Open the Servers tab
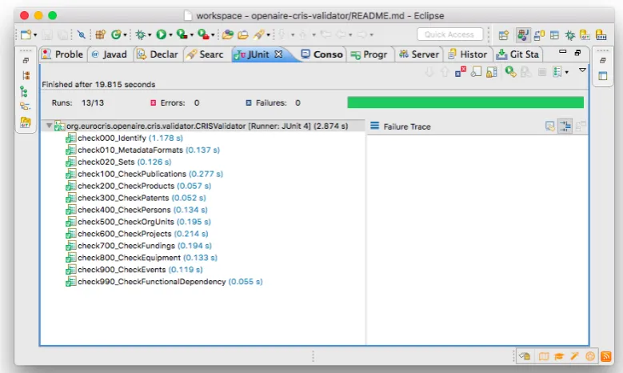The image size is (623, 373). (x=419, y=54)
